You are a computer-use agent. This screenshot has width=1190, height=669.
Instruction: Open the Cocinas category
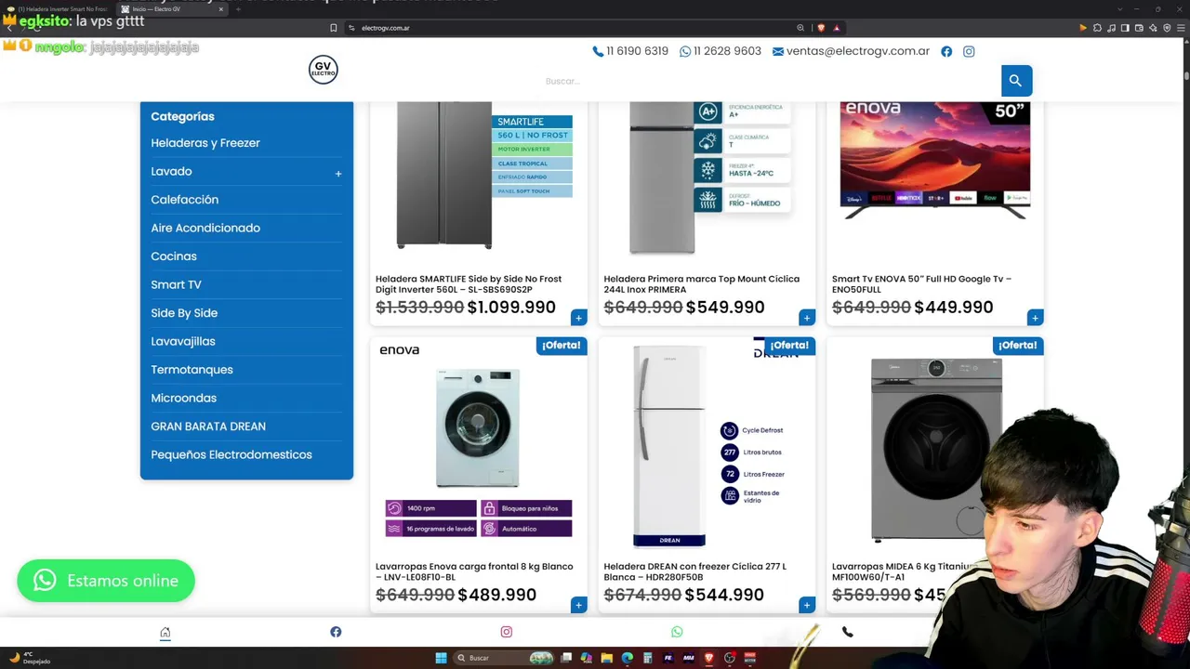tap(174, 256)
